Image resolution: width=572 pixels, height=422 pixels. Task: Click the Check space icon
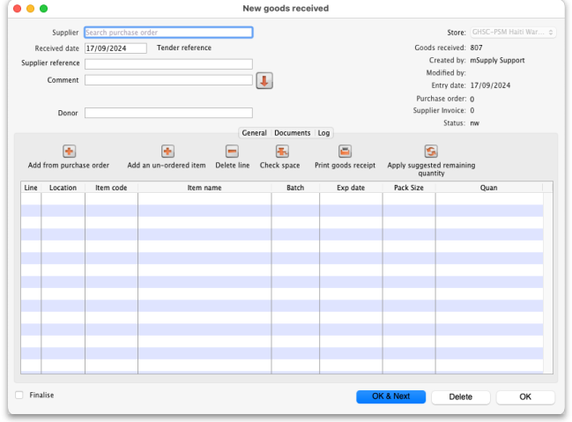[x=282, y=152]
